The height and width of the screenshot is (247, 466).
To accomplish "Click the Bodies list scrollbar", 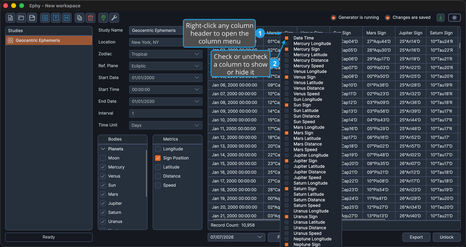I will (x=146, y=173).
